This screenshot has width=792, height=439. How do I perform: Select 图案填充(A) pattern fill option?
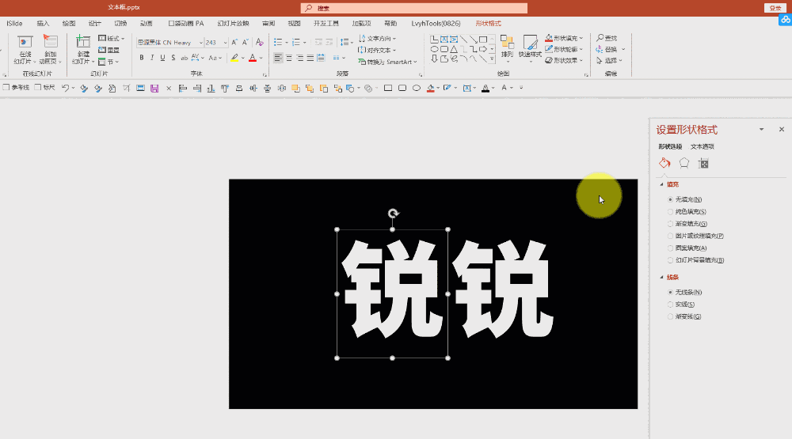pyautogui.click(x=687, y=248)
